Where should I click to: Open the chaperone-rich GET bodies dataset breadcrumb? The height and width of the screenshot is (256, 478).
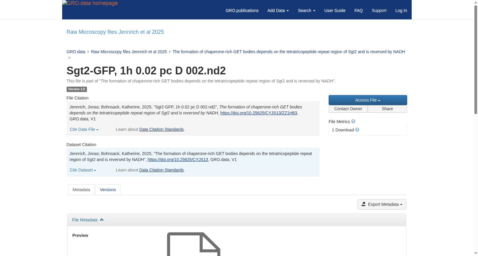tap(289, 52)
